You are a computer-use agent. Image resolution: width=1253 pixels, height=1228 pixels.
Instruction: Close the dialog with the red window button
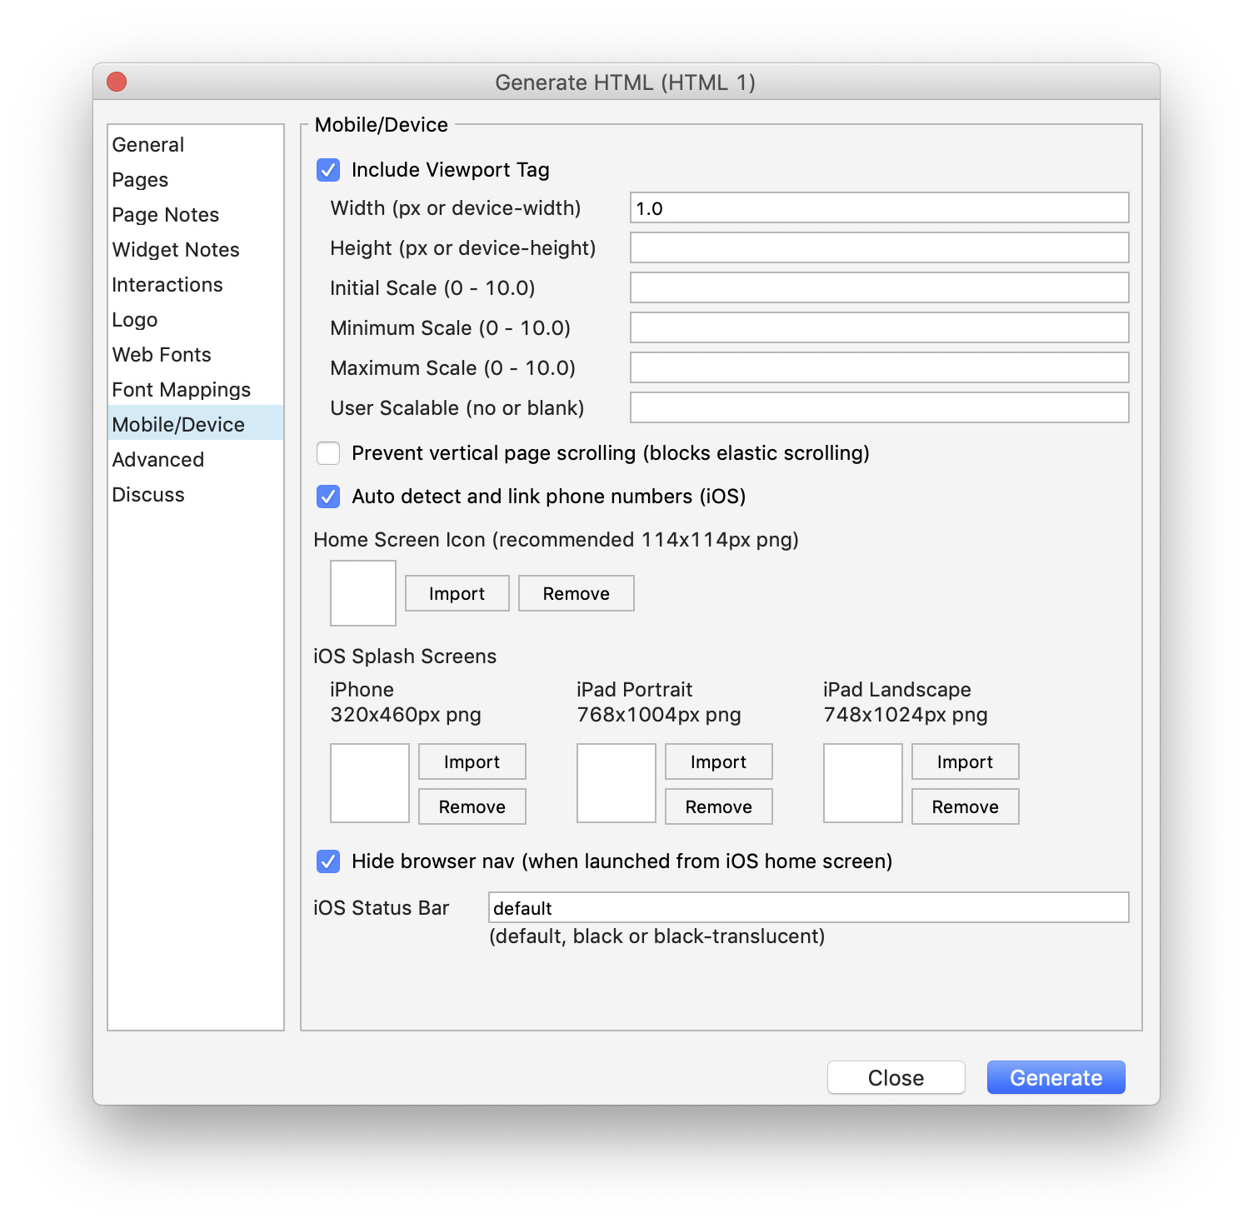pyautogui.click(x=117, y=82)
